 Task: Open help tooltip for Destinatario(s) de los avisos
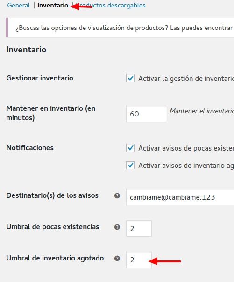coord(117,195)
